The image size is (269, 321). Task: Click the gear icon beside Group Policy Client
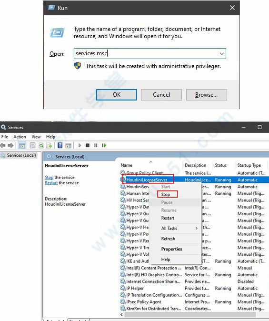(x=123, y=173)
